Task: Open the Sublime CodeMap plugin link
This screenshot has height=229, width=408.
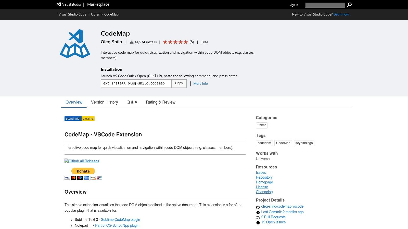Action: coord(120,220)
